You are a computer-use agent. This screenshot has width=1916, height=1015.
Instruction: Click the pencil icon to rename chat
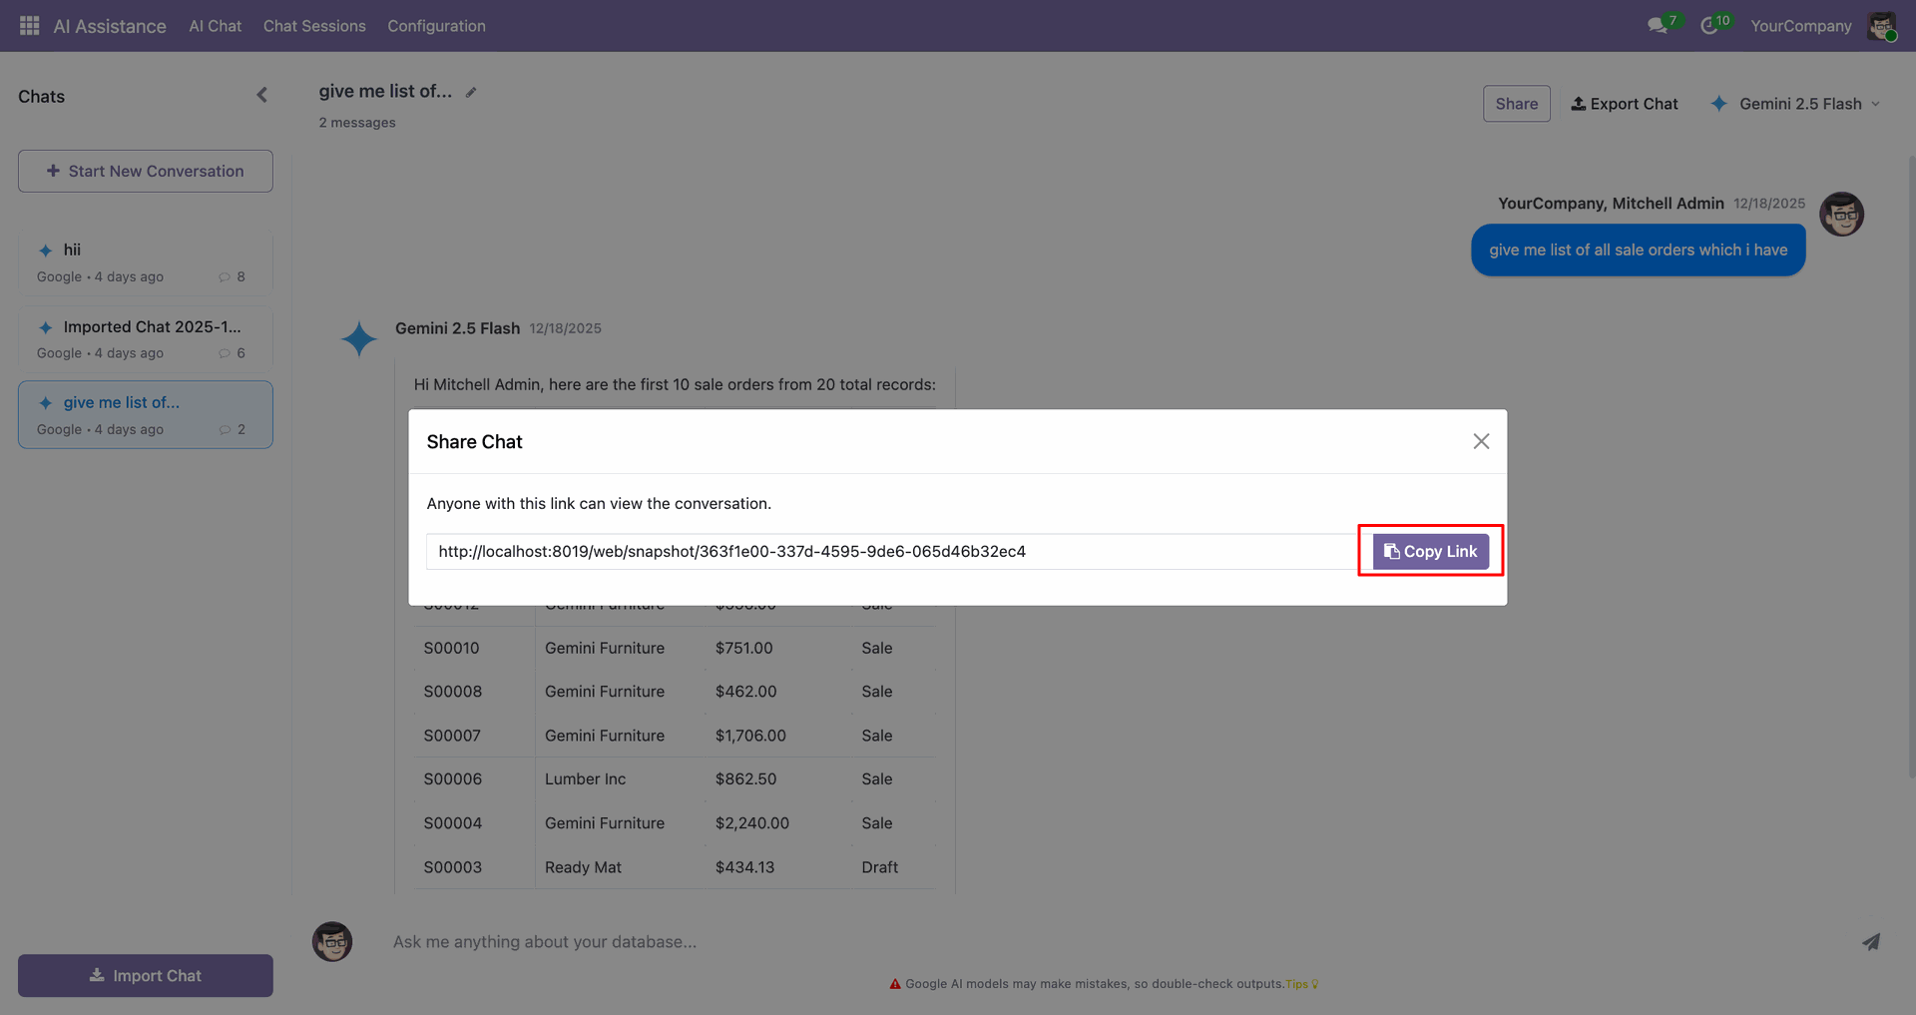(x=471, y=93)
